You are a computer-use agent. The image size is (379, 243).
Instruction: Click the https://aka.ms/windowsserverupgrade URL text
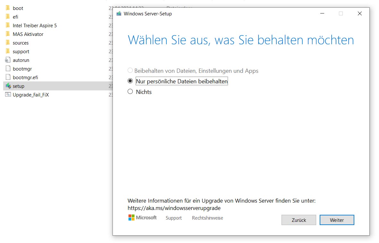174,208
